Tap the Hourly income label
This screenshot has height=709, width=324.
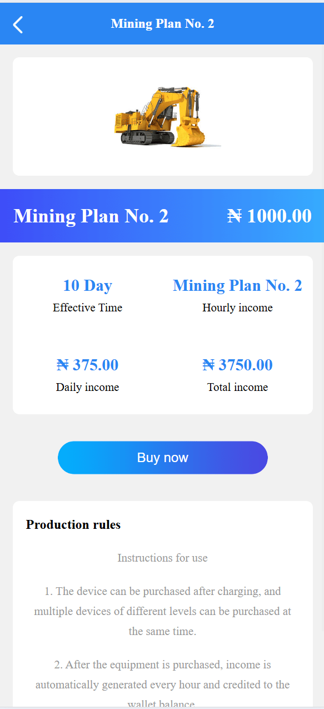click(x=237, y=308)
